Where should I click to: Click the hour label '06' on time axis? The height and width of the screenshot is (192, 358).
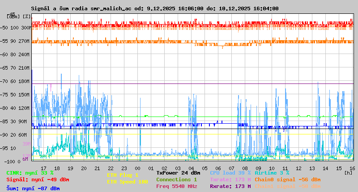[218, 168]
